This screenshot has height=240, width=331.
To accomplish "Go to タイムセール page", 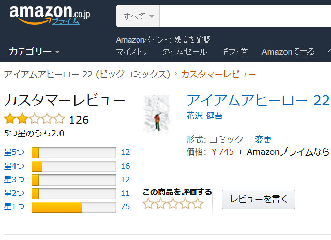I will (185, 51).
